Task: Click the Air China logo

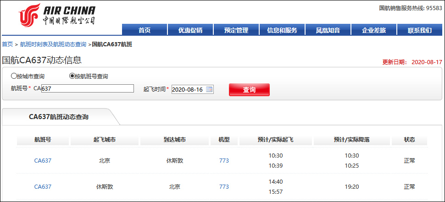Action: click(57, 15)
